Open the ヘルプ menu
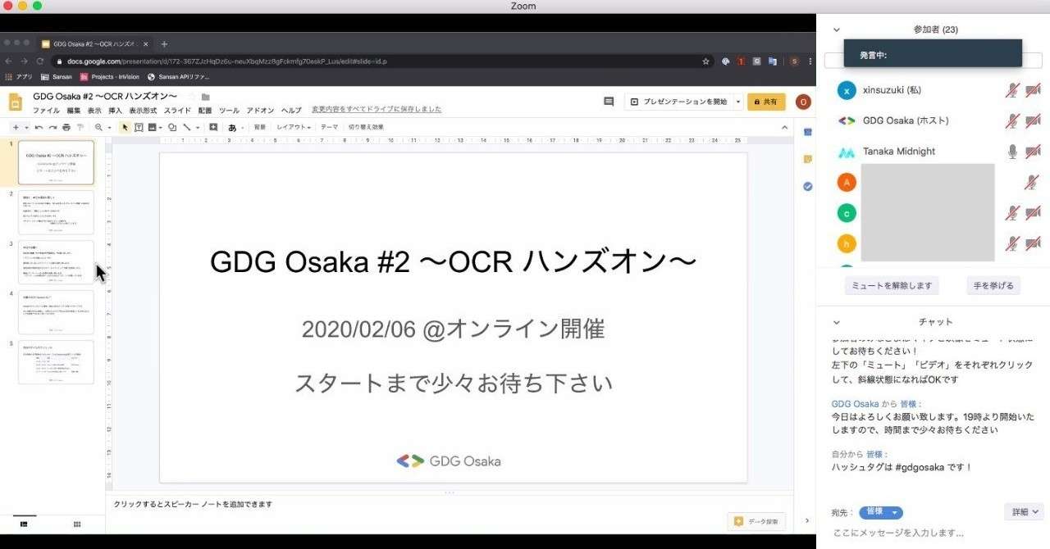The width and height of the screenshot is (1050, 549). tap(291, 110)
